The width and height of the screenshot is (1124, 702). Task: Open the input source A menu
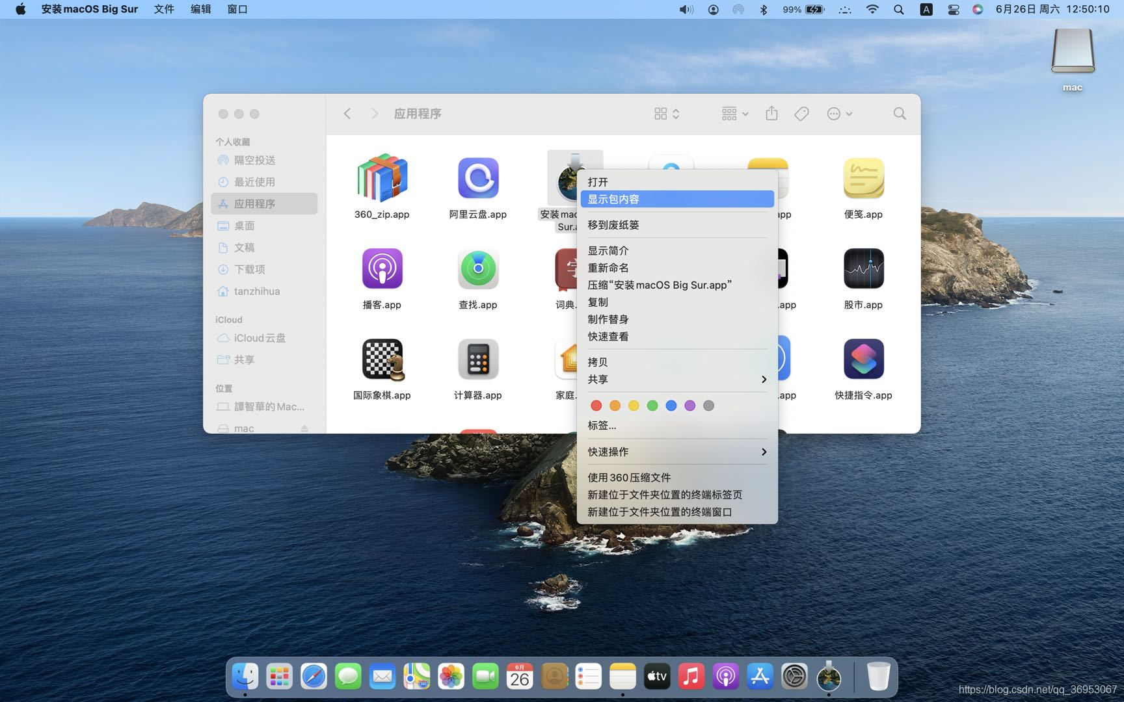[926, 10]
